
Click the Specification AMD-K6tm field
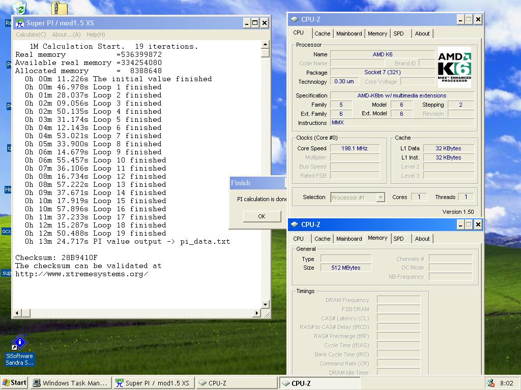(x=402, y=95)
